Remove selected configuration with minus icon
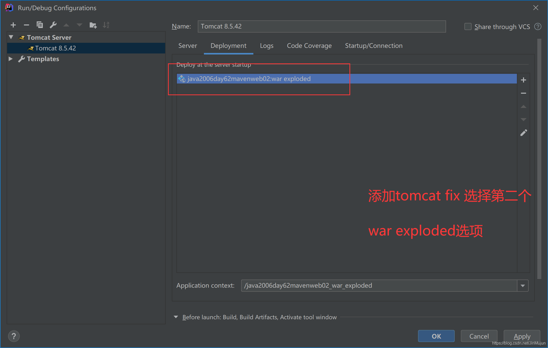This screenshot has width=548, height=348. point(27,25)
